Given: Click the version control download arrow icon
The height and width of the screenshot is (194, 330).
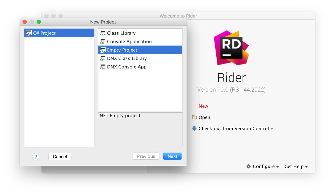Looking at the screenshot, I should click(194, 128).
